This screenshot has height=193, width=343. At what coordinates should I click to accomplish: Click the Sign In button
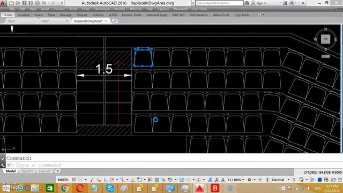(x=259, y=3)
